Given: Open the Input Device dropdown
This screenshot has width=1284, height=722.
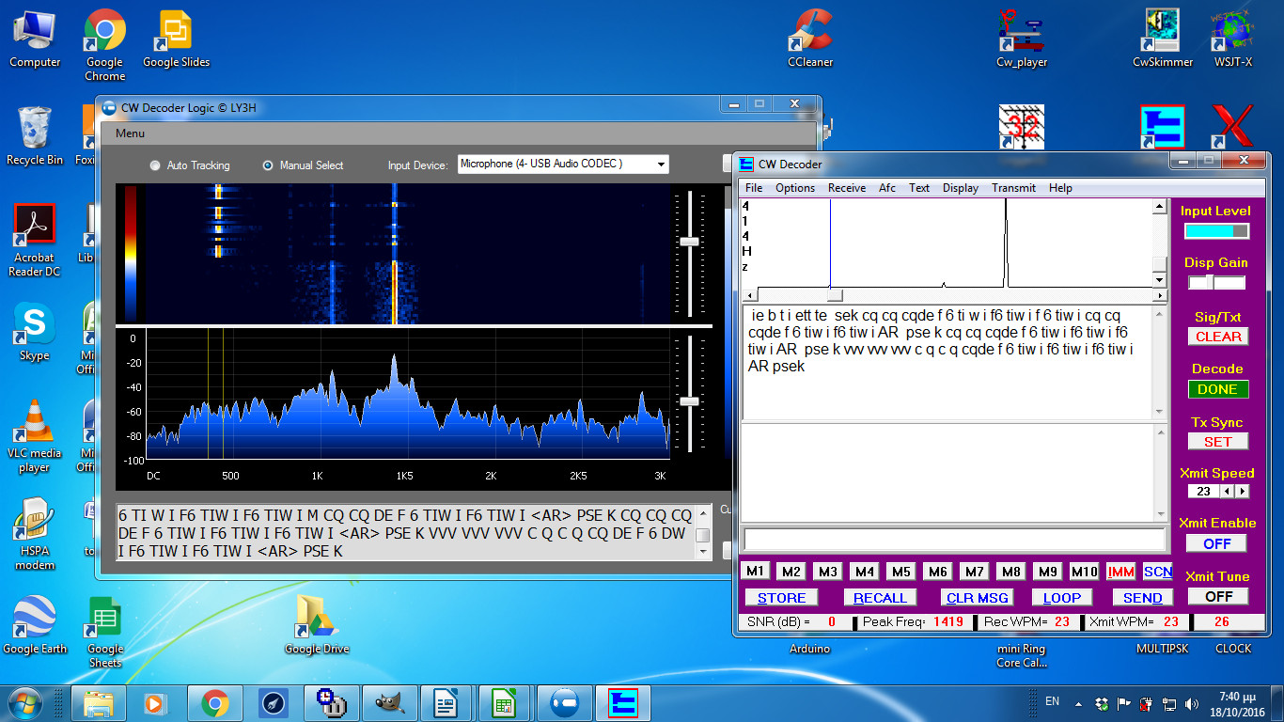Looking at the screenshot, I should coord(661,164).
